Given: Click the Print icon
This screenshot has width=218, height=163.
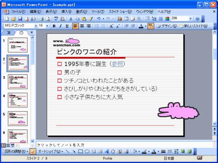Looking at the screenshot, I should tap(41, 19).
